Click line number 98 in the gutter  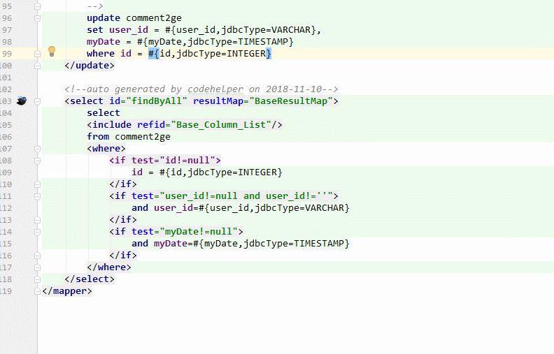[x=7, y=42]
